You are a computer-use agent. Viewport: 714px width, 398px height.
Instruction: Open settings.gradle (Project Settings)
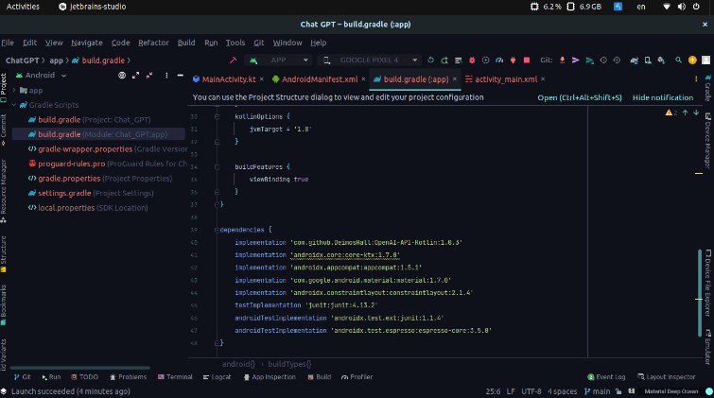91,193
